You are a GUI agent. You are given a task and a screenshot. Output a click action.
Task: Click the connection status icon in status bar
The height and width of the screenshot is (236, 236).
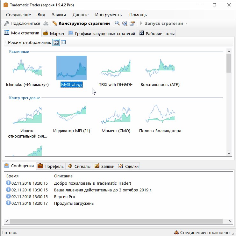pyautogui.click(x=176, y=232)
